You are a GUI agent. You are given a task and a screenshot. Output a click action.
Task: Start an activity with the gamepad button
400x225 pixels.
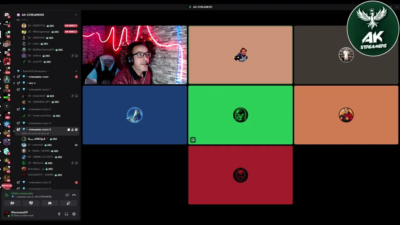point(50,203)
